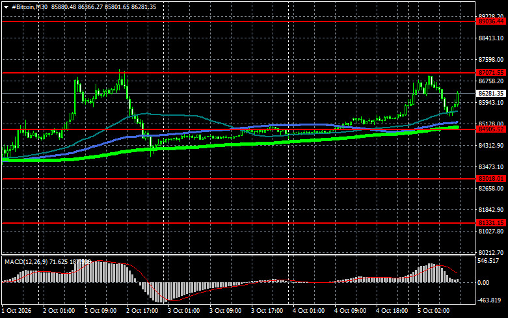Screen dimensions: 508x318
Task: Click the 84905.52 red price label
Action: click(x=491, y=129)
